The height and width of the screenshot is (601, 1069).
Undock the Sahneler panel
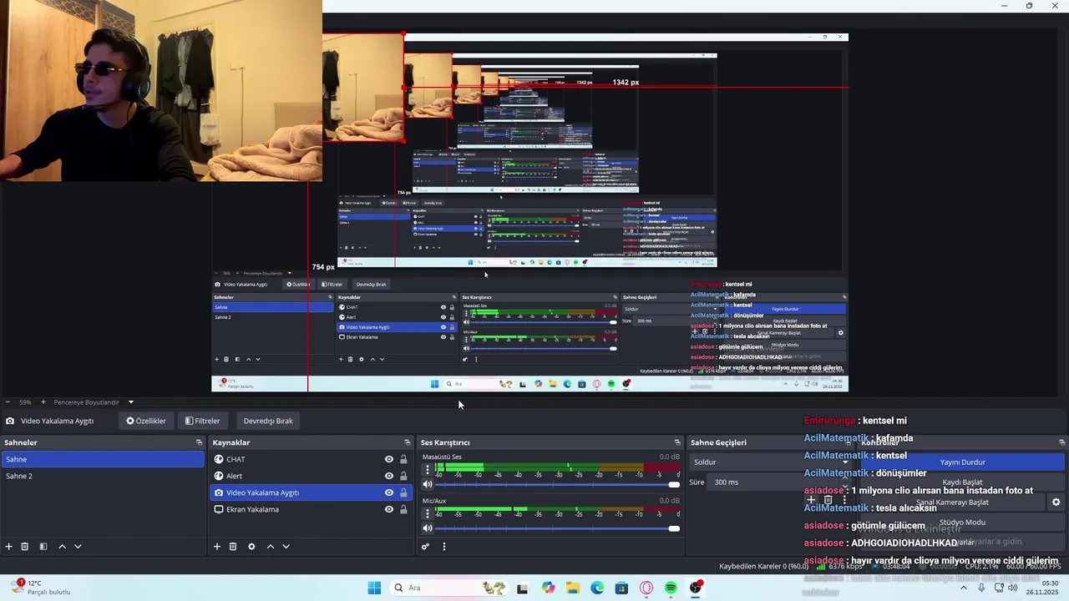200,442
